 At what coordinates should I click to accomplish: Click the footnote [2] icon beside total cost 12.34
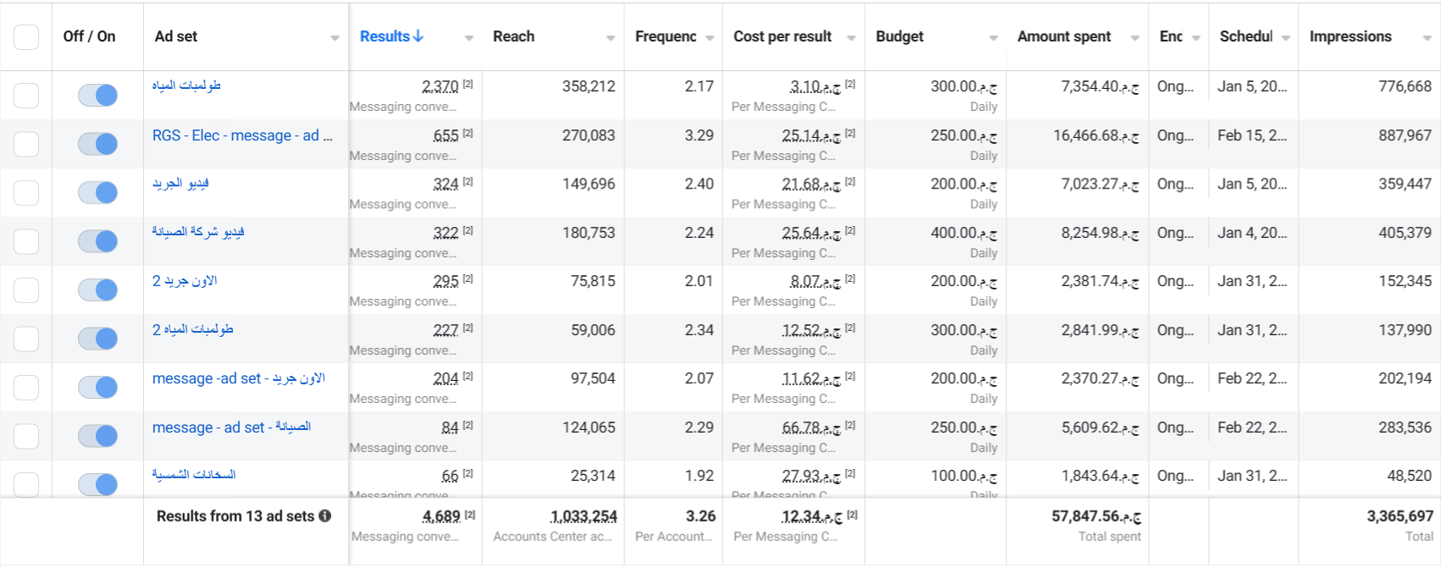click(852, 514)
